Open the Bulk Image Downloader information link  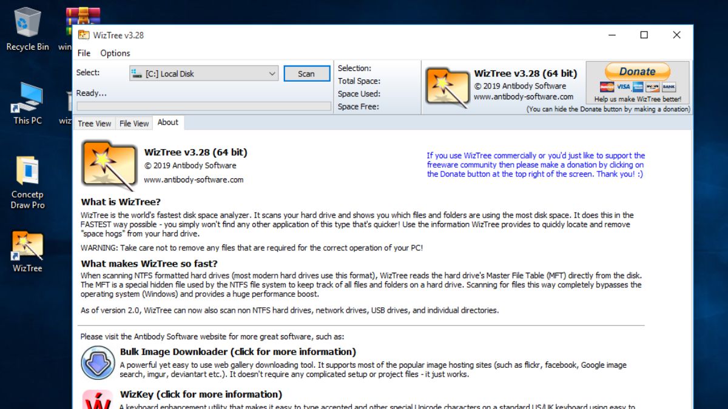click(x=238, y=351)
